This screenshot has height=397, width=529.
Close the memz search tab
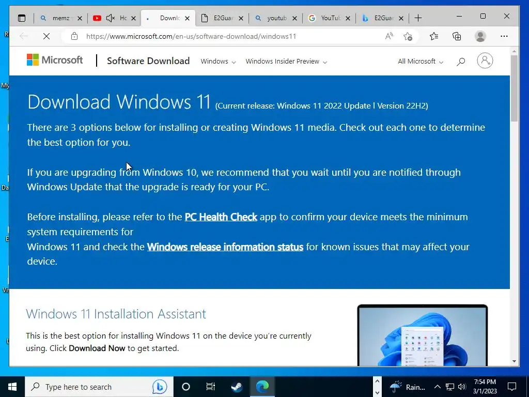80,18
